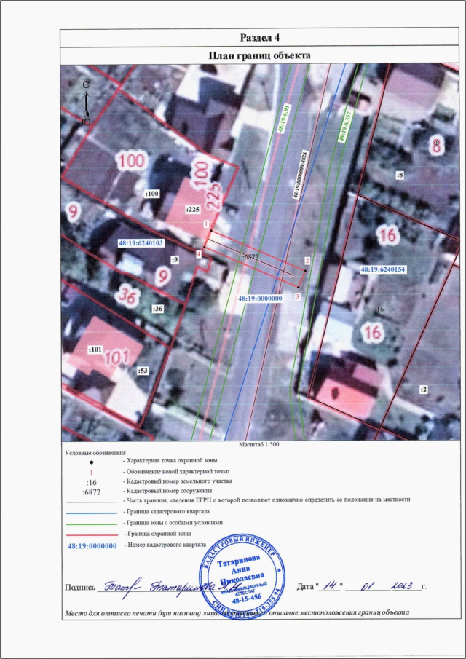Click the green line legend sample
The width and height of the screenshot is (466, 659).
[91, 523]
